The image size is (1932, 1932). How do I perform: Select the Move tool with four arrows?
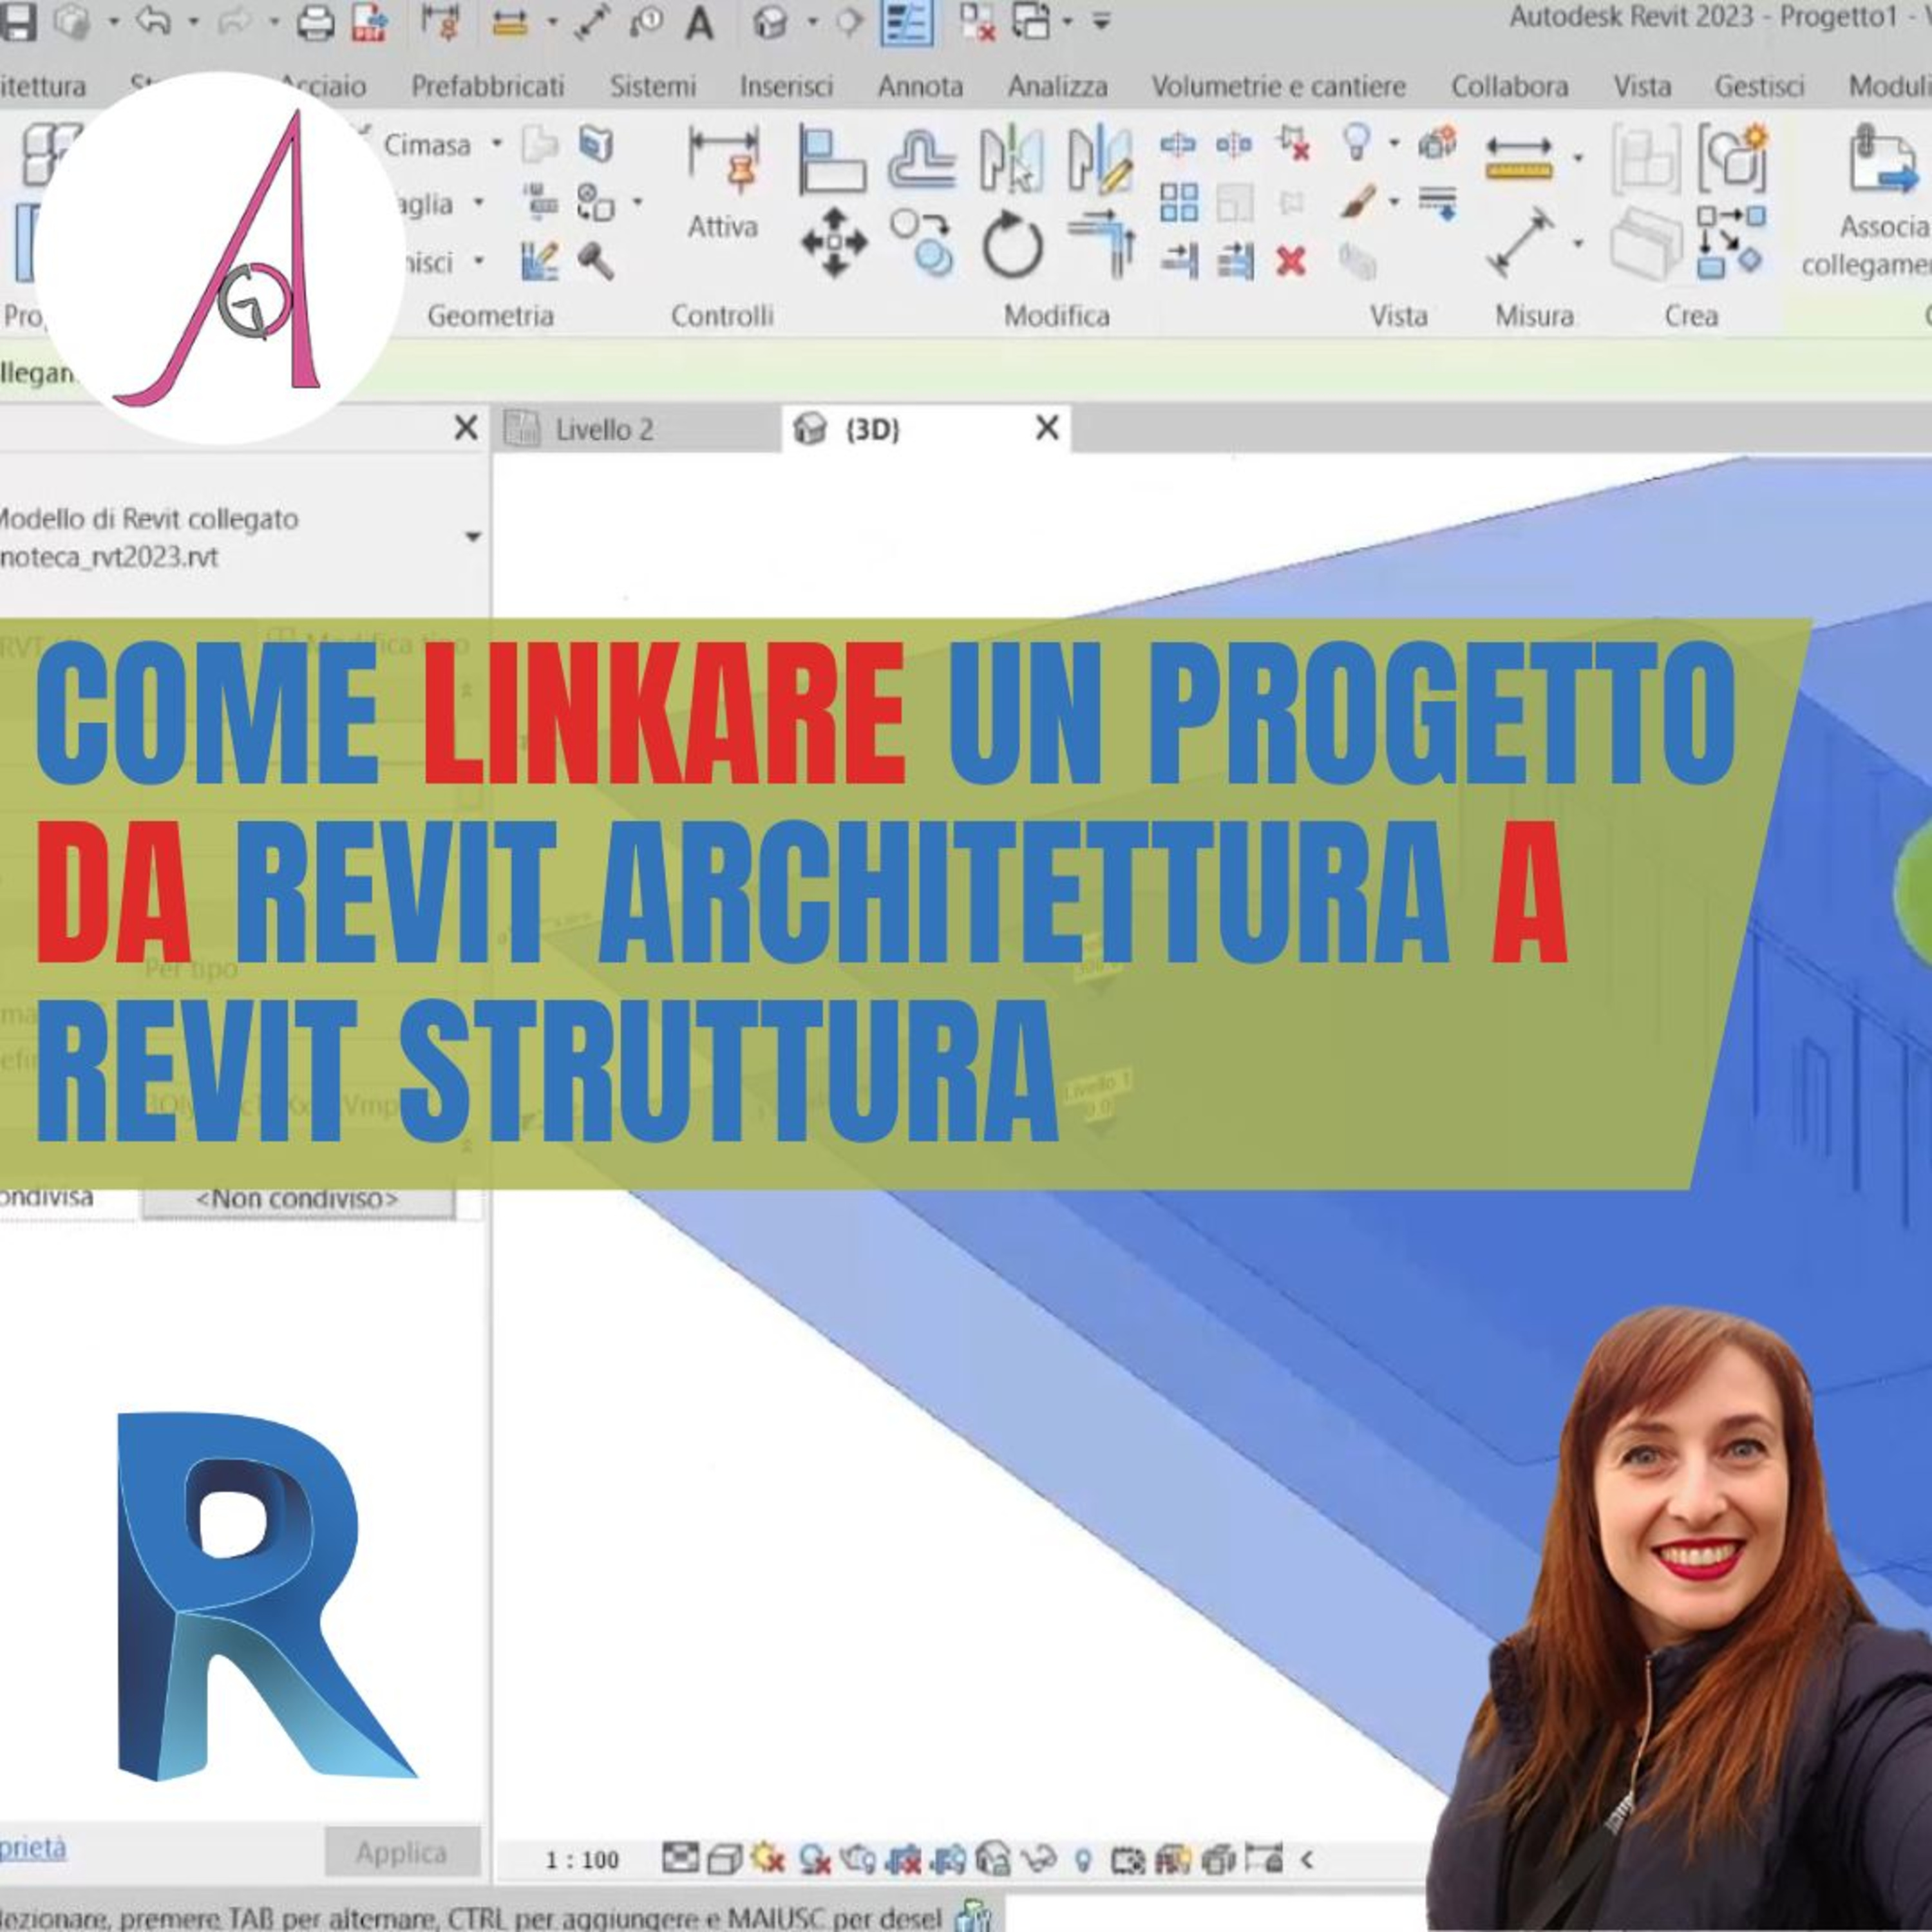(834, 243)
